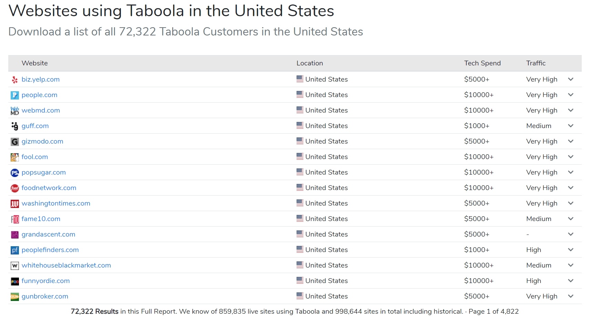590x323 pixels.
Task: Click the Gizmodo G favicon
Action: (14, 142)
